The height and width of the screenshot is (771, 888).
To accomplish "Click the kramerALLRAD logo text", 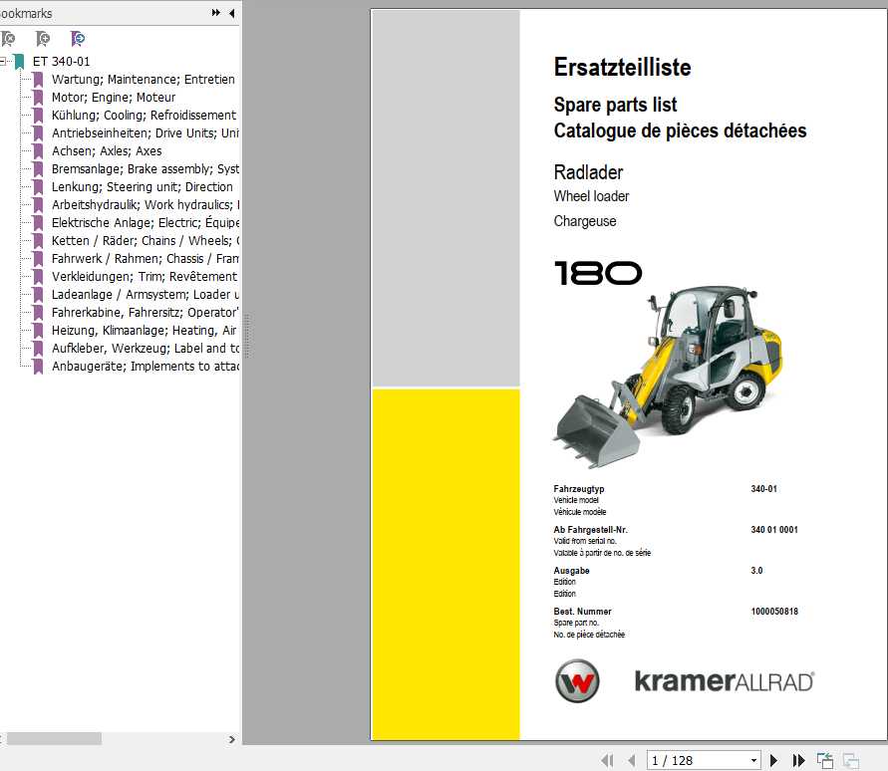I will [725, 681].
